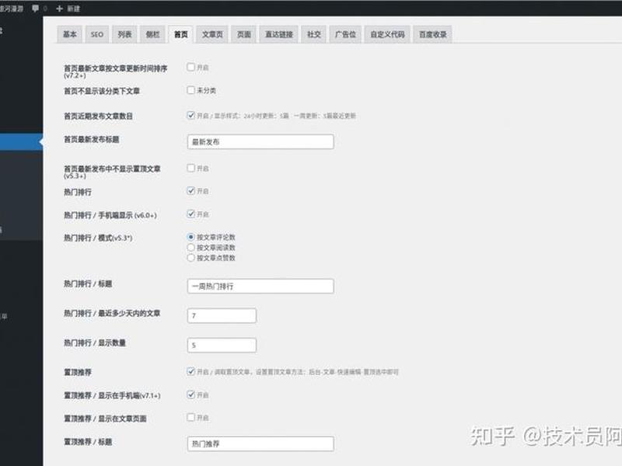The height and width of the screenshot is (466, 622).
Task: Open the 直达链接 tab
Action: tap(279, 34)
